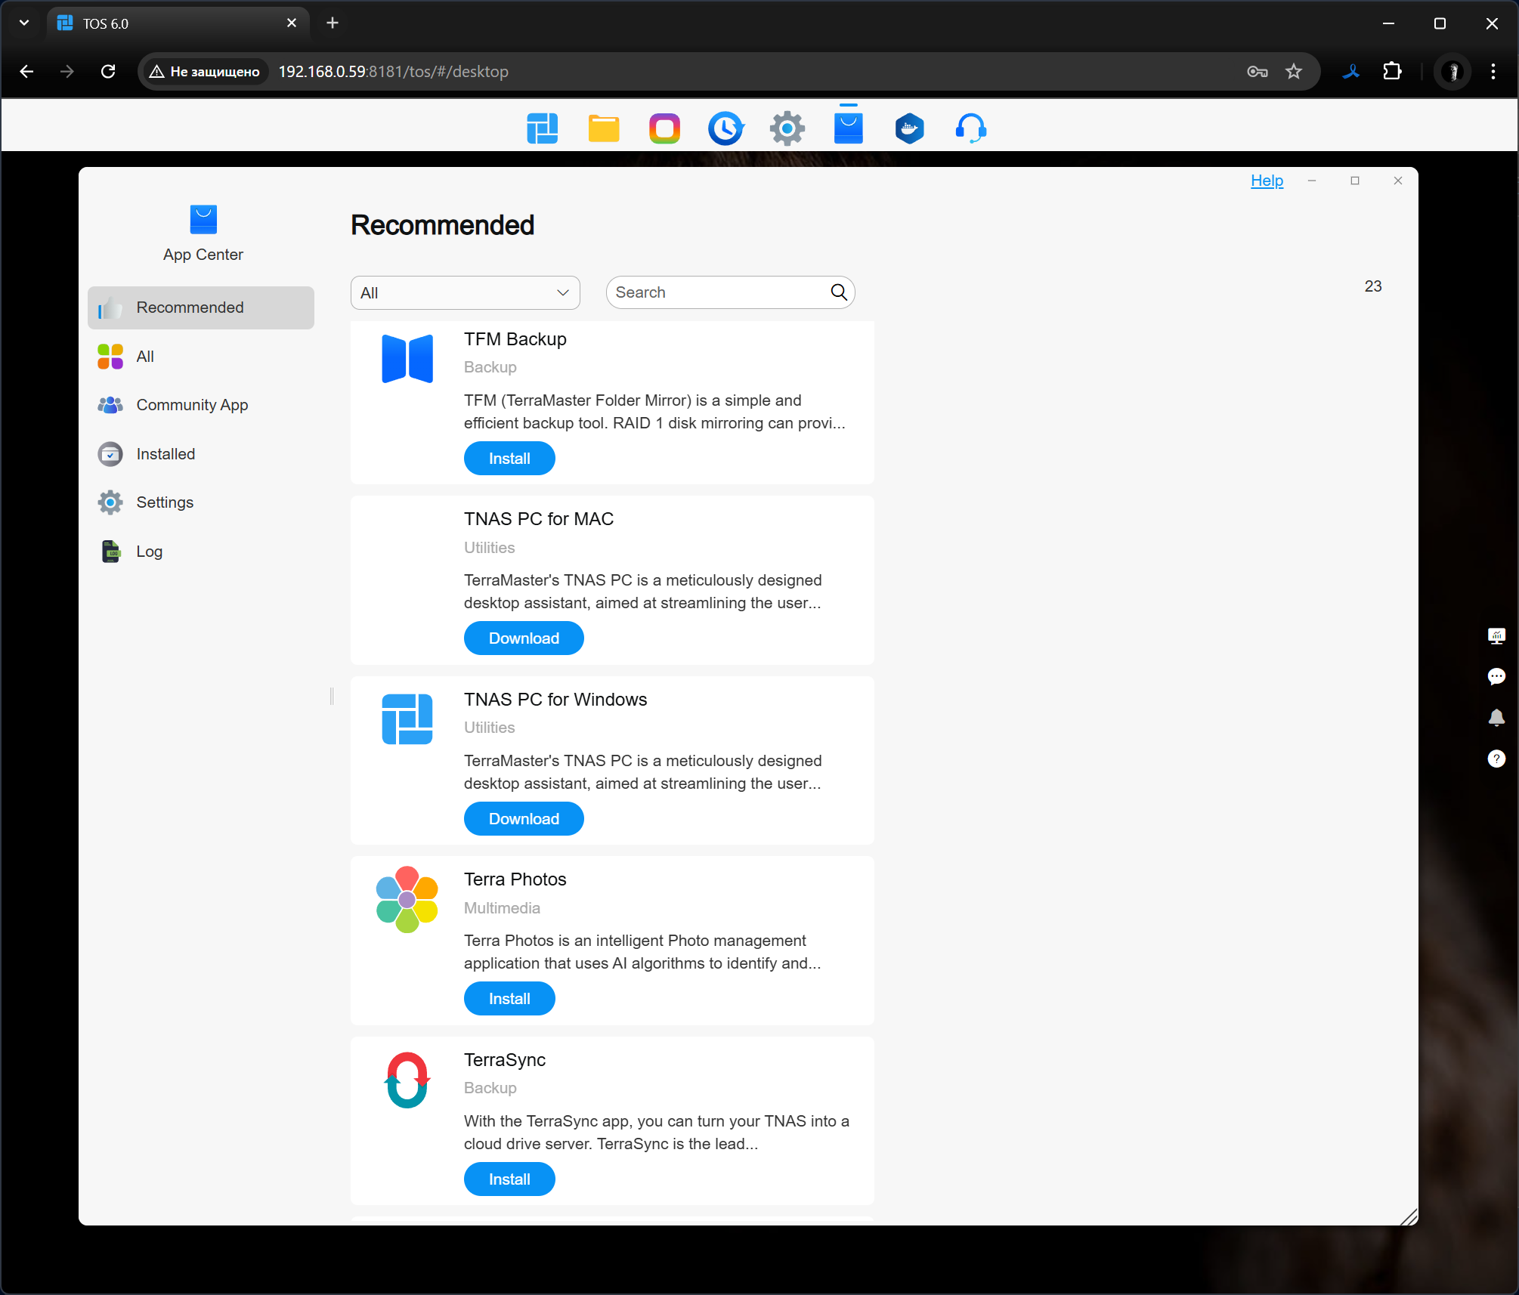This screenshot has height=1295, width=1519.
Task: Click the resource monitor widget icon
Action: point(1496,635)
